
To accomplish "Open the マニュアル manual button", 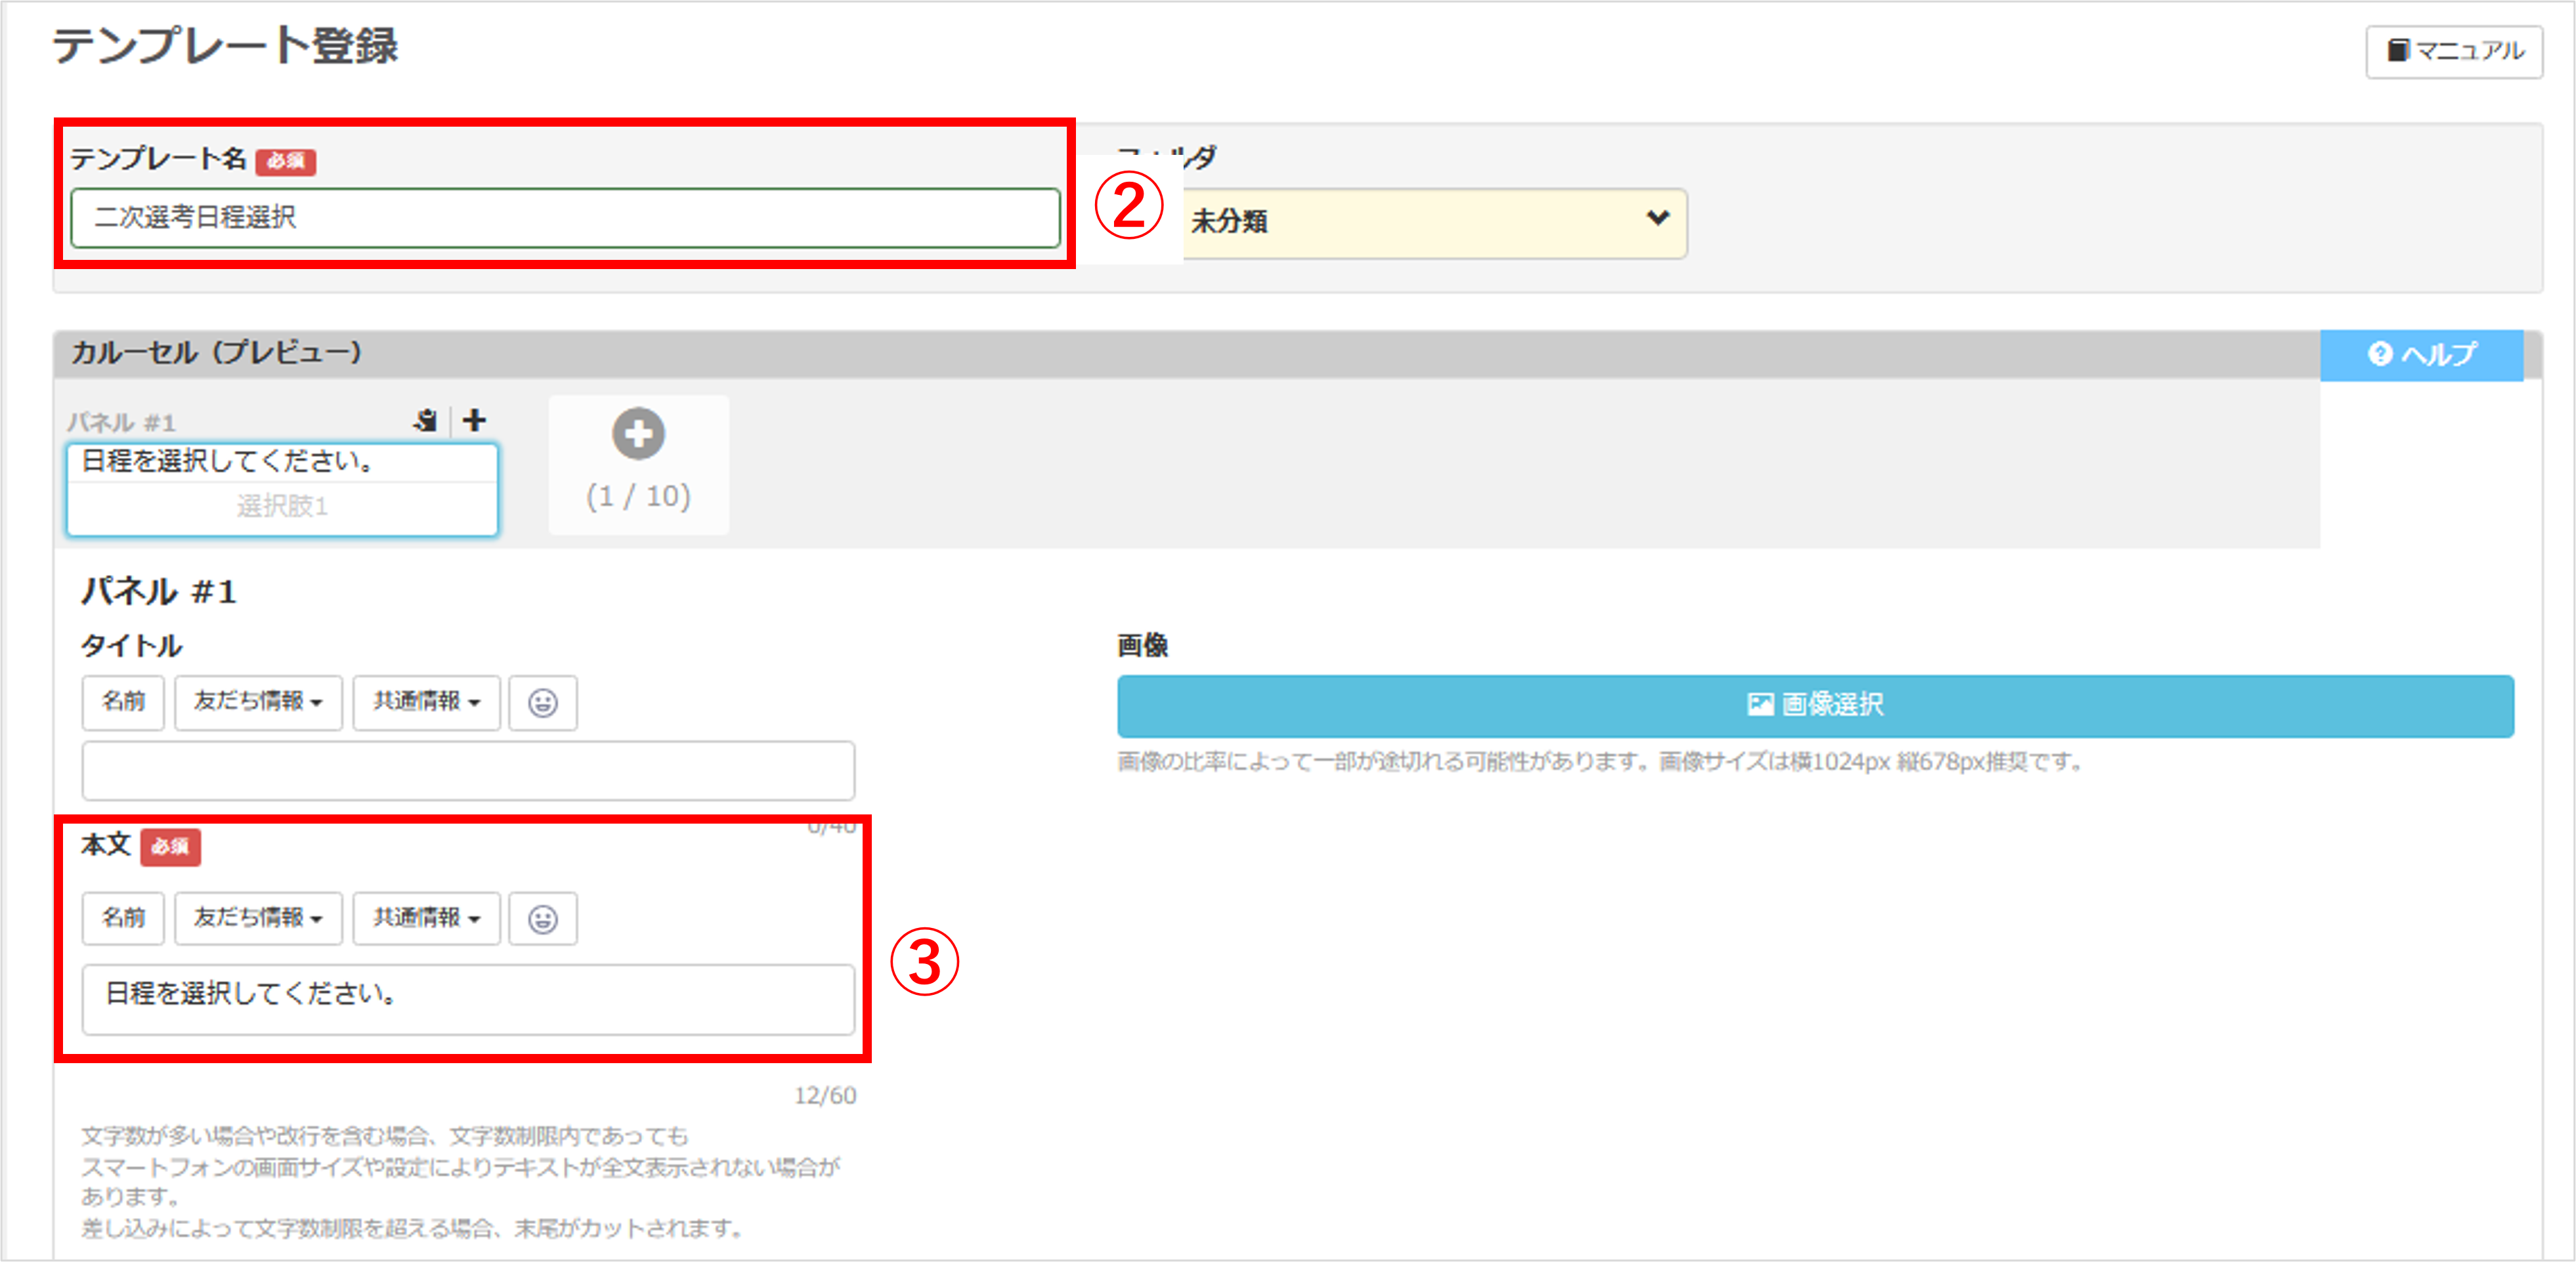I will coord(2454,51).
